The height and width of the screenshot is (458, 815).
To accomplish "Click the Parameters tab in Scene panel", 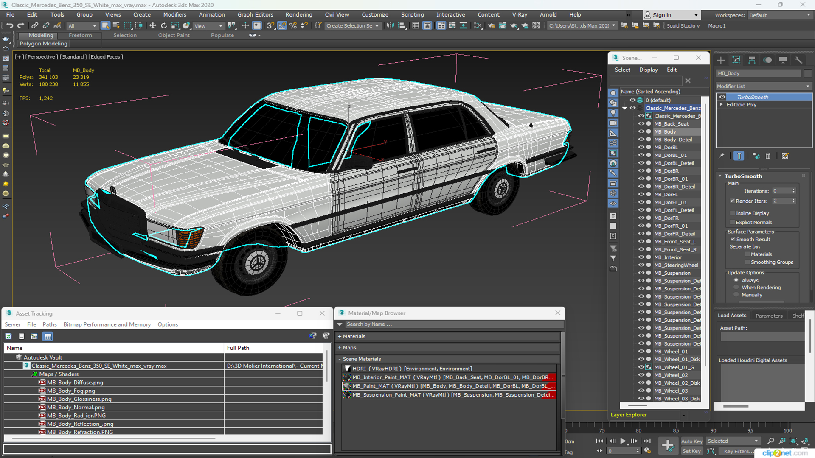I will (x=769, y=316).
